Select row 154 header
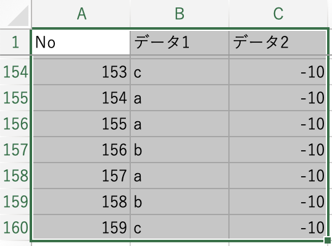 pos(15,72)
